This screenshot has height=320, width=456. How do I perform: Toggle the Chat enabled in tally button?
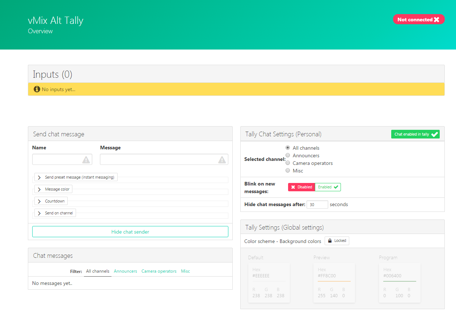click(x=415, y=134)
